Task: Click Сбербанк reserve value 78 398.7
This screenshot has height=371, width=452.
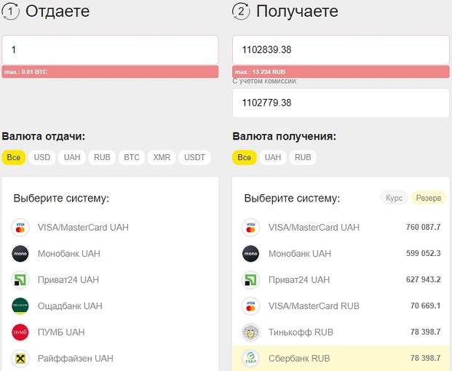Action: point(426,358)
